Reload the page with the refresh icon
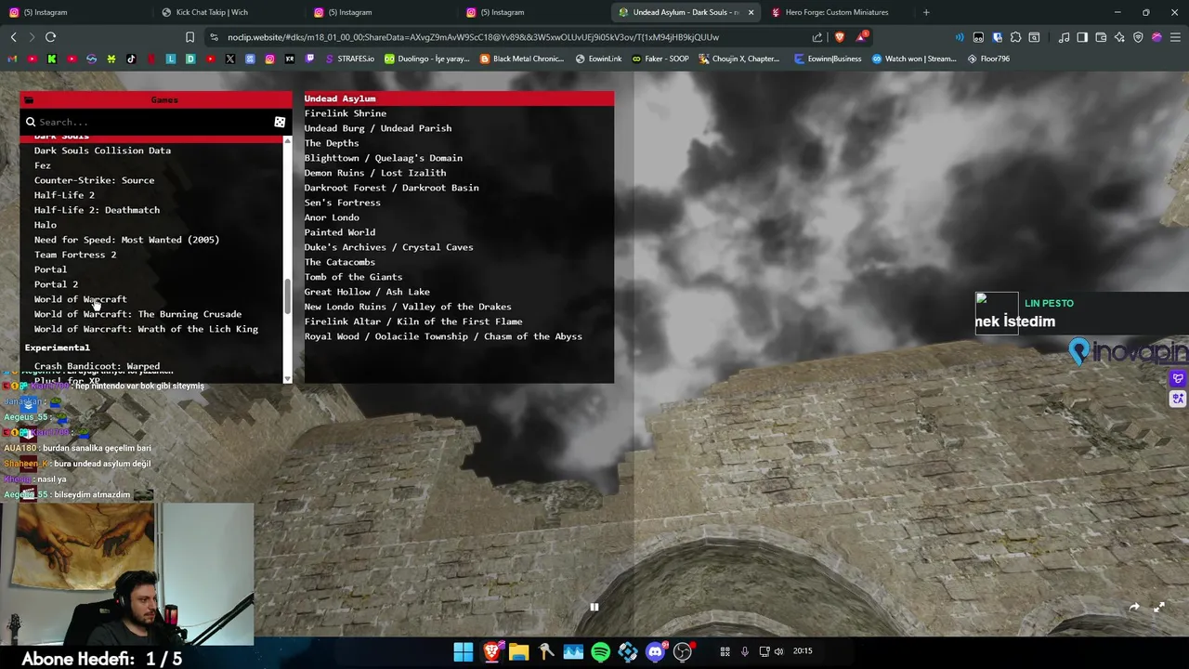1189x669 pixels. coord(50,37)
